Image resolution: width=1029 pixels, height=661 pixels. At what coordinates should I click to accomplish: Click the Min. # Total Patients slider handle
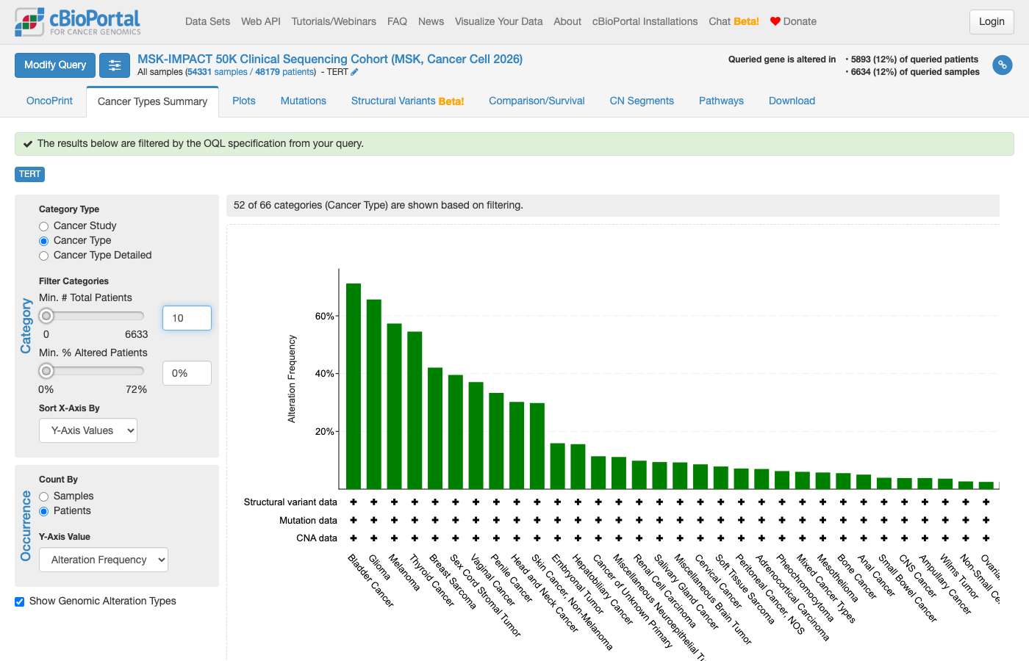click(x=46, y=316)
